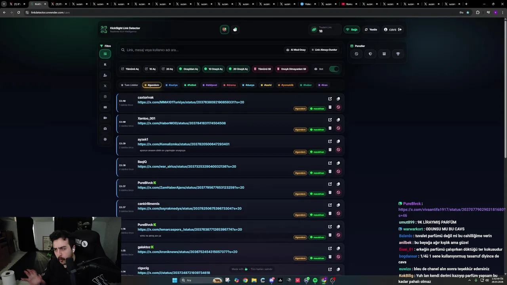Open the archive panel under Paneller
This screenshot has width=507, height=285.
click(384, 54)
